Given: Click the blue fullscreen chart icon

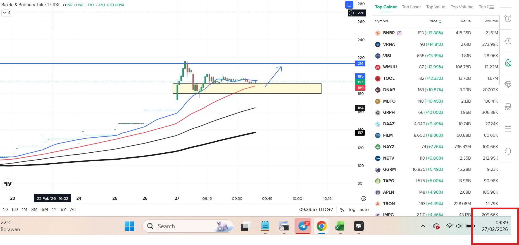Looking at the screenshot, I should [349, 5].
